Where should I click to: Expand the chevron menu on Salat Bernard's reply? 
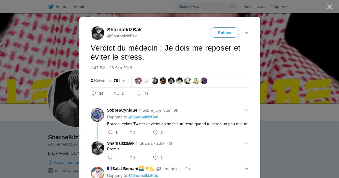(x=247, y=169)
